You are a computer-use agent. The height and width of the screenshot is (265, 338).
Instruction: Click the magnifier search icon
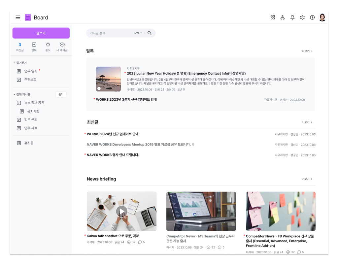(150, 33)
